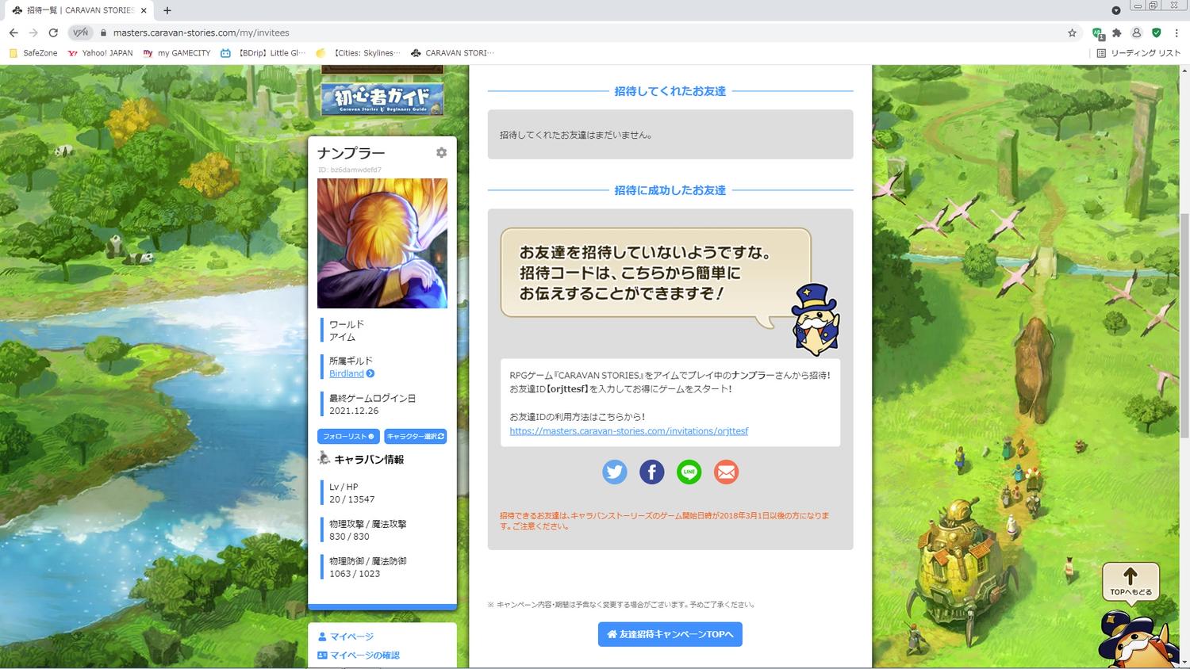1190x669 pixels.
Task: Open the Yahoo! JAPAN bookmark
Action: [x=101, y=53]
